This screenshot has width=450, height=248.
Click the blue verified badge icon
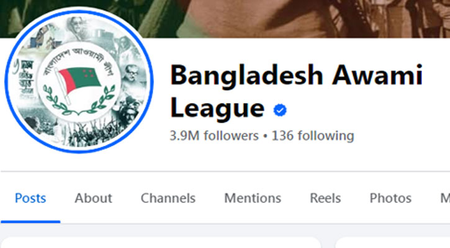[x=280, y=110]
